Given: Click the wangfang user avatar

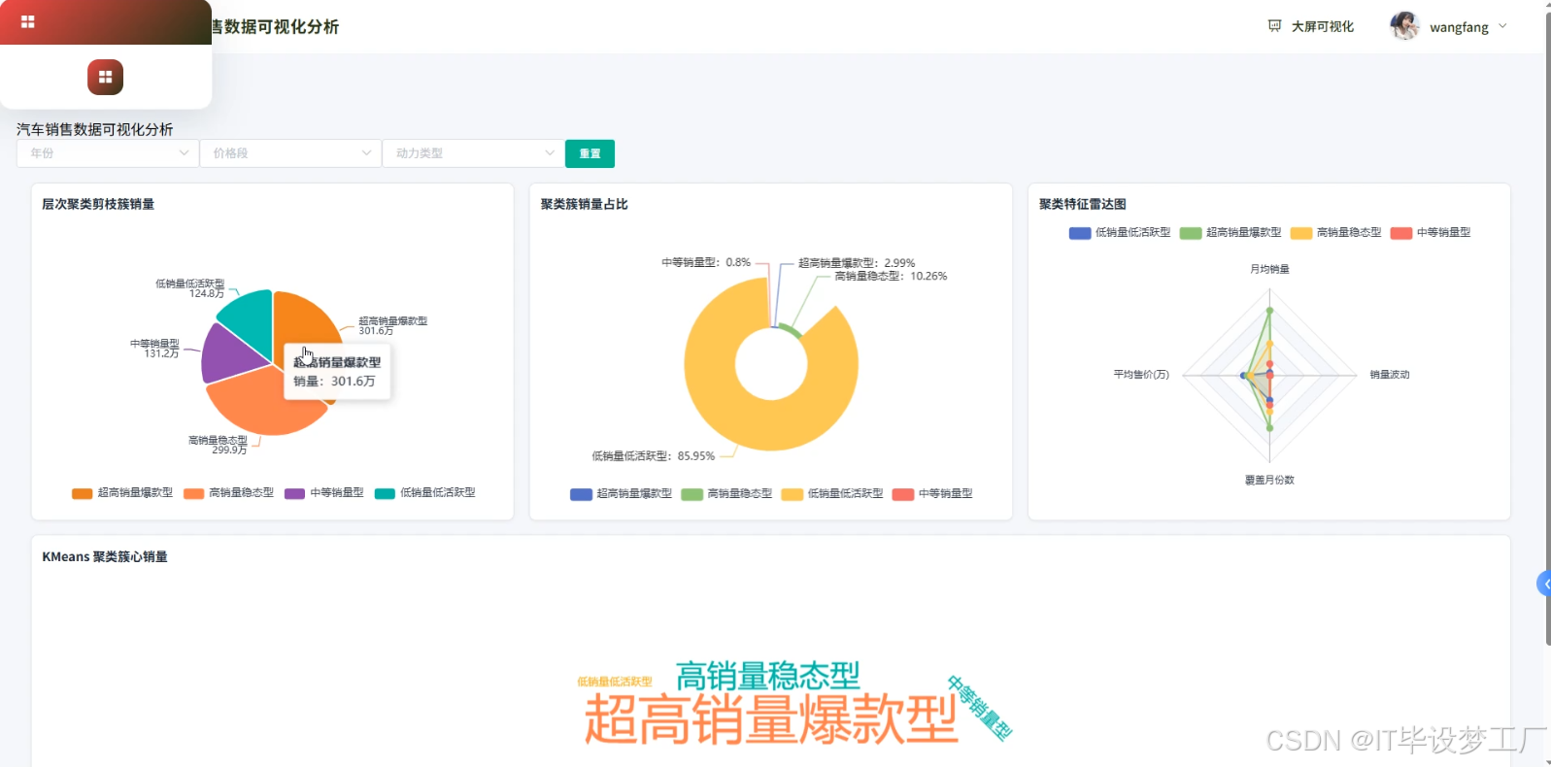Looking at the screenshot, I should 1404,26.
